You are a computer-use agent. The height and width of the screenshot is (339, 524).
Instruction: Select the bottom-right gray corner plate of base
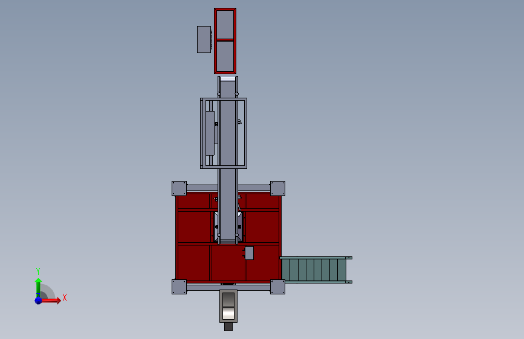[277, 287]
